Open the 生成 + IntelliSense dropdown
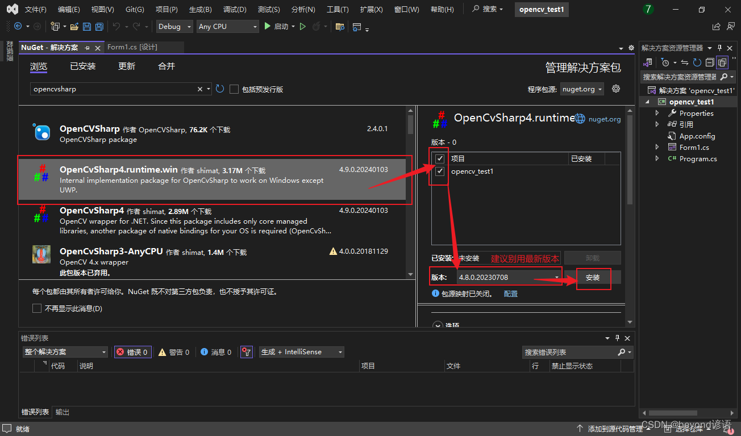The width and height of the screenshot is (741, 436). (302, 352)
